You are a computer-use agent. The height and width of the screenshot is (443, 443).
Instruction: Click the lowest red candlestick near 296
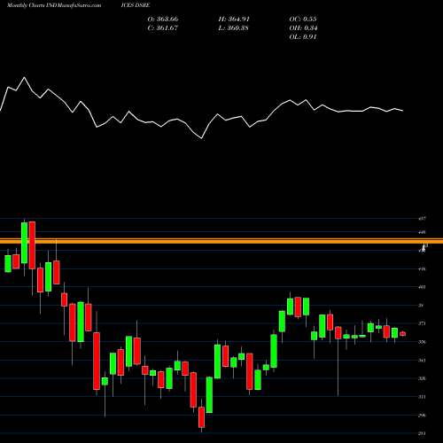pos(202,417)
